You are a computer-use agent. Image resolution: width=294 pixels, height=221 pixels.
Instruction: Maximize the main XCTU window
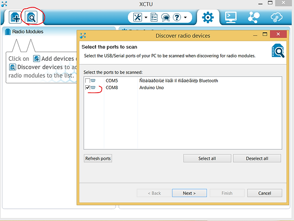(x=270, y=3)
